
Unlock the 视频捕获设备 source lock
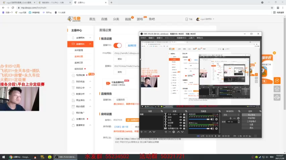coord(184,128)
